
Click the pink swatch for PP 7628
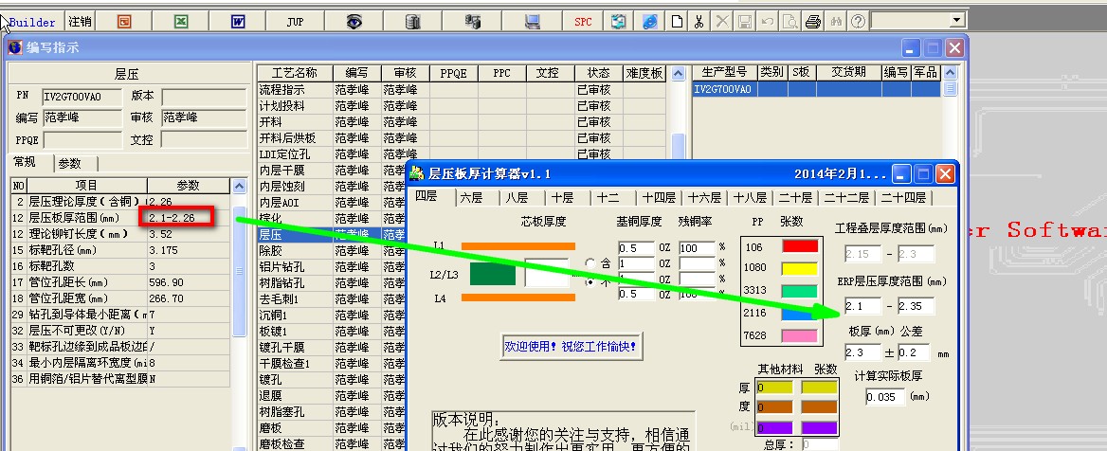pos(800,335)
